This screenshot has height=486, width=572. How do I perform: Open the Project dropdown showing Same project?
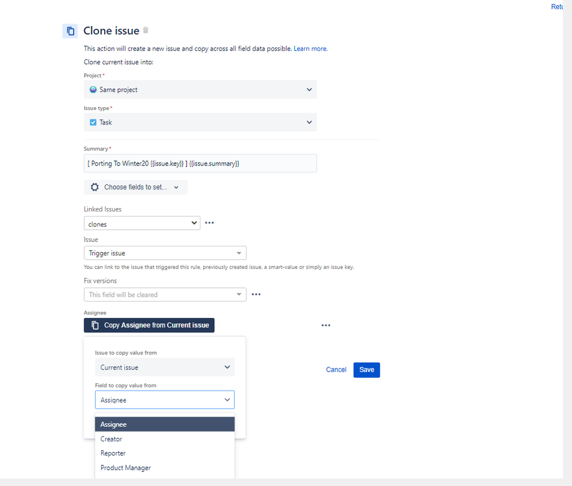pos(200,89)
